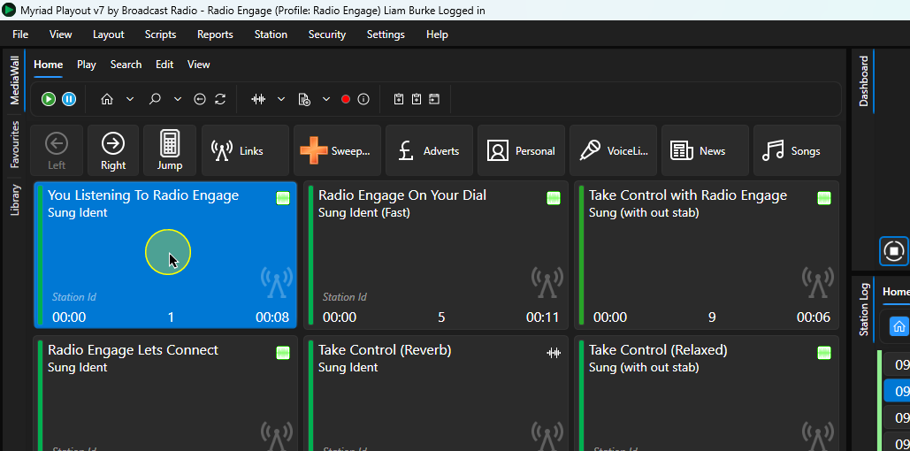Switch to the Favourites side tab
This screenshot has height=451, width=910.
coord(15,144)
